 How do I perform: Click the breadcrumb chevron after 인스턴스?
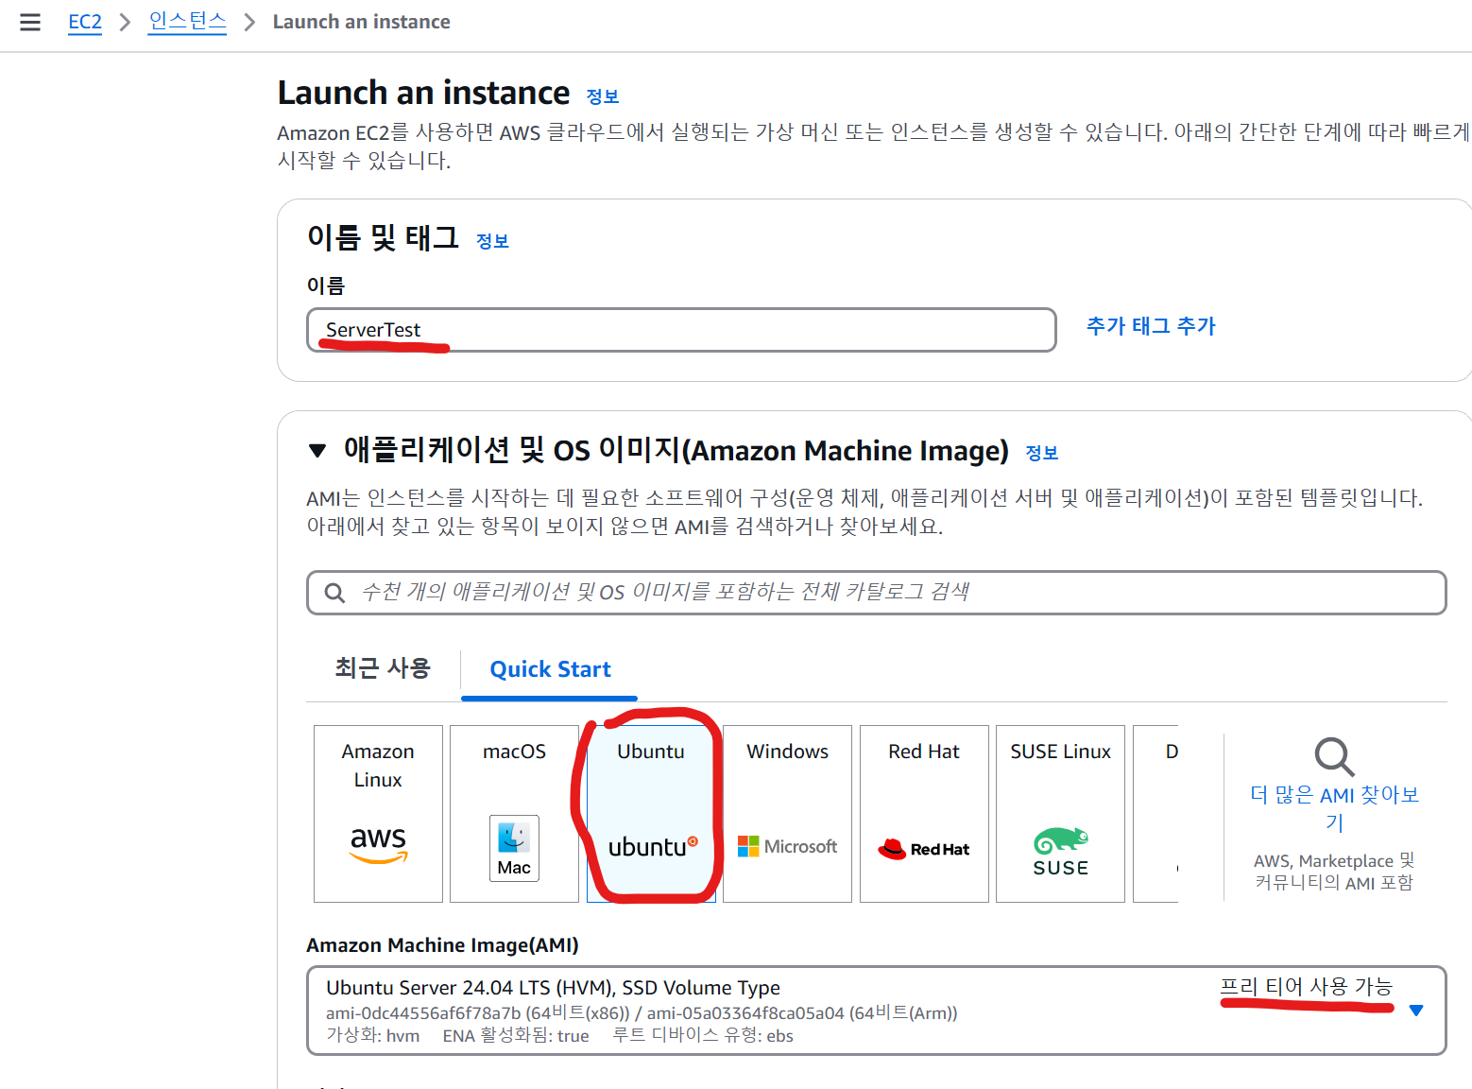tap(249, 22)
